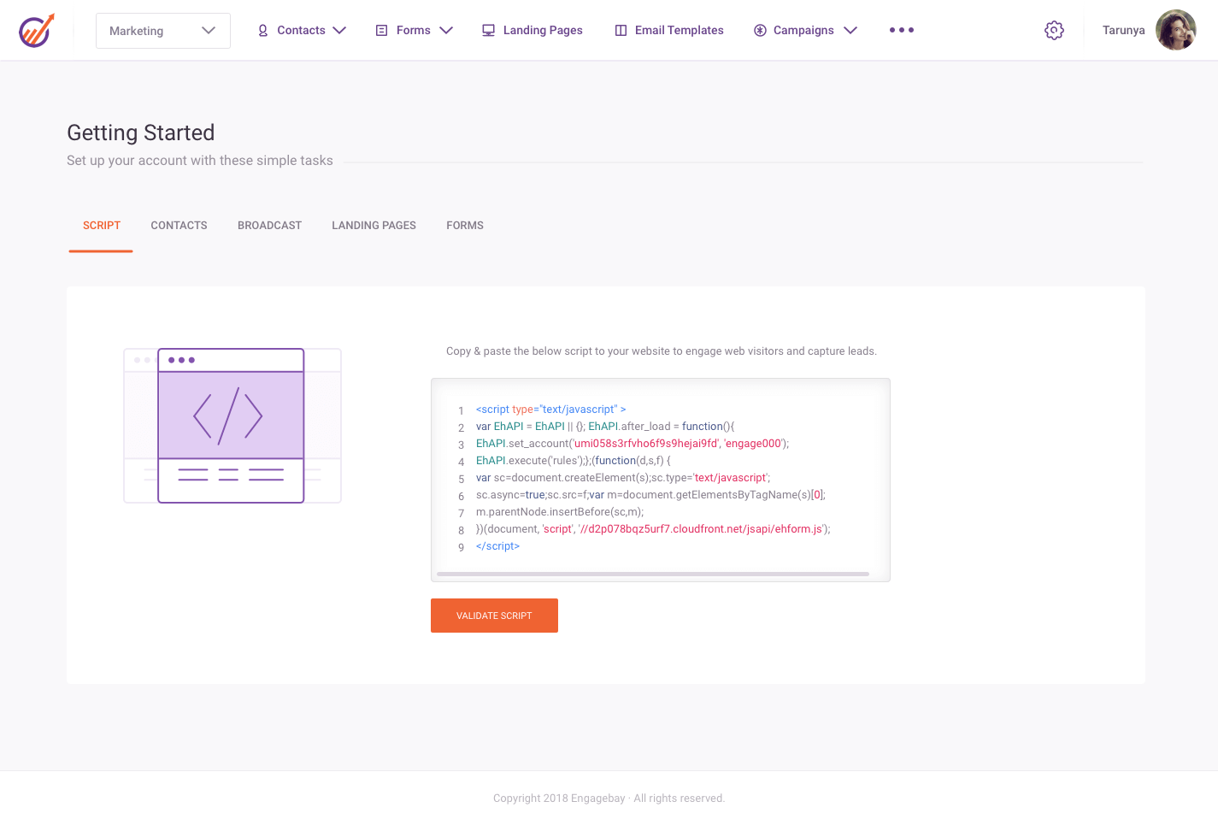Open the Campaigns menu
This screenshot has height=825, width=1218.
pyautogui.click(x=804, y=30)
